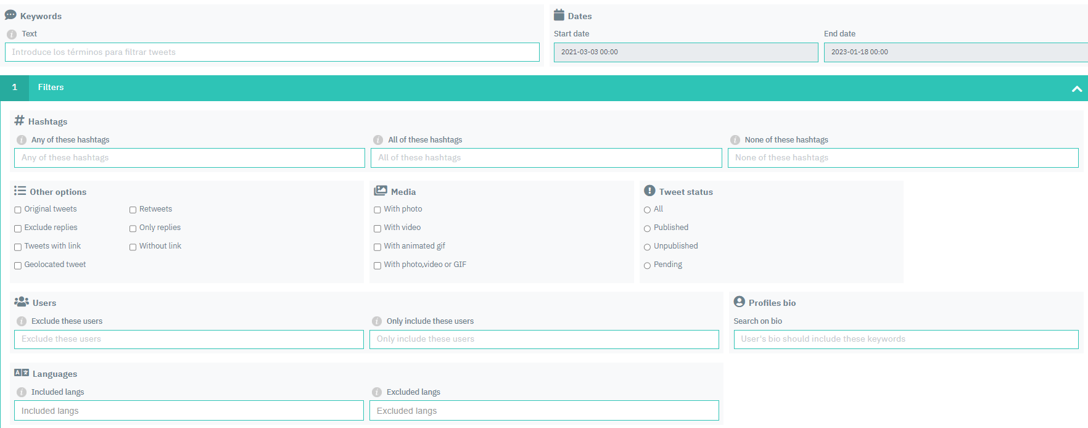Screen dimensions: 1088x428
Task: Check the Original tweets option
Action: pyautogui.click(x=18, y=210)
